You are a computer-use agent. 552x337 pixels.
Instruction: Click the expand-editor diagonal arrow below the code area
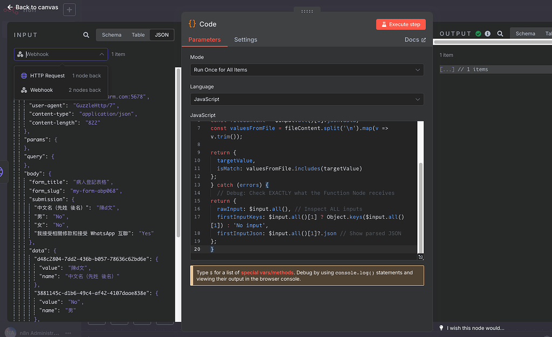point(420,257)
